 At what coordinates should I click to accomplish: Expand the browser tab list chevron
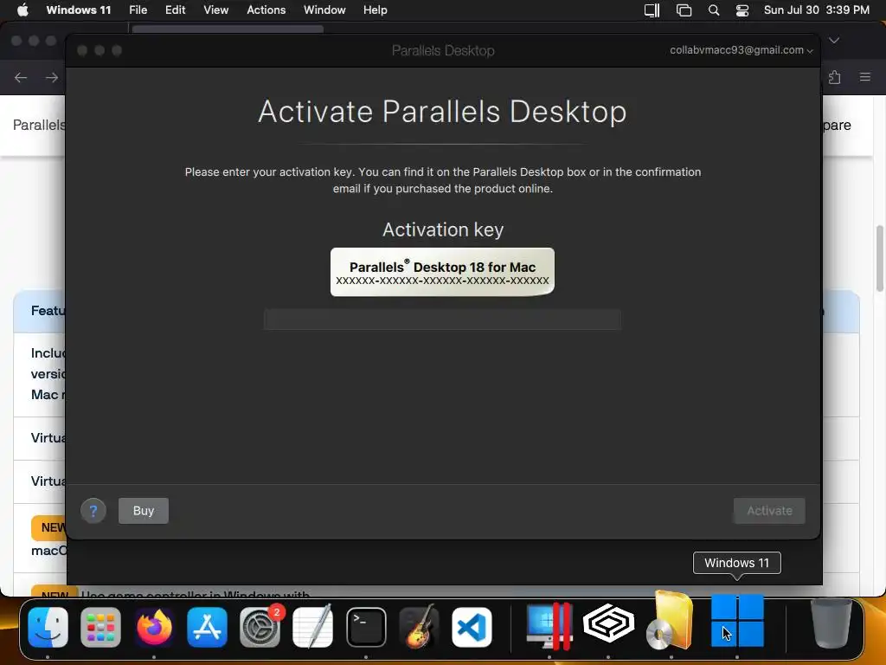click(834, 40)
